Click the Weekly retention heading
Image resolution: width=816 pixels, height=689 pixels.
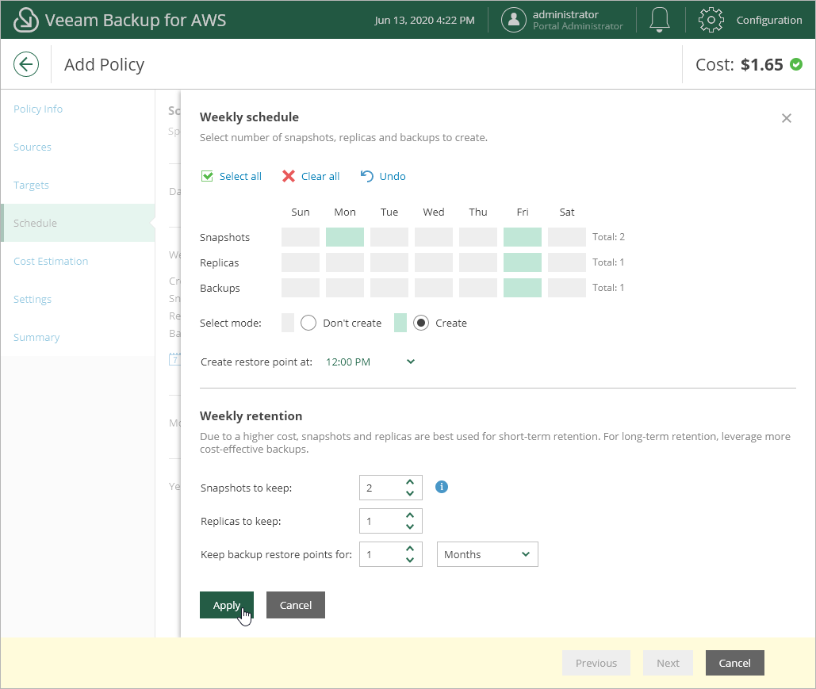click(x=251, y=415)
